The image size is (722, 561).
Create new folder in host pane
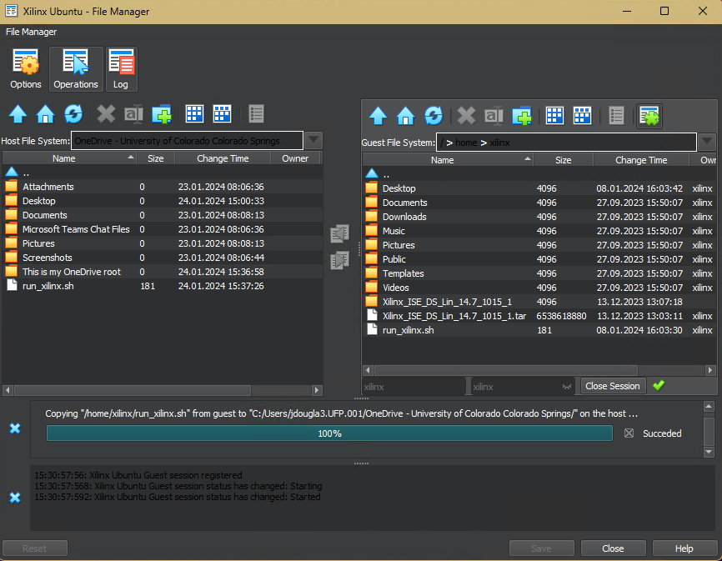coord(162,114)
